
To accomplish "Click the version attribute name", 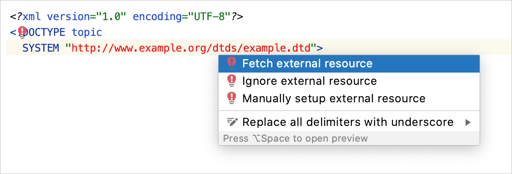I will click(68, 17).
